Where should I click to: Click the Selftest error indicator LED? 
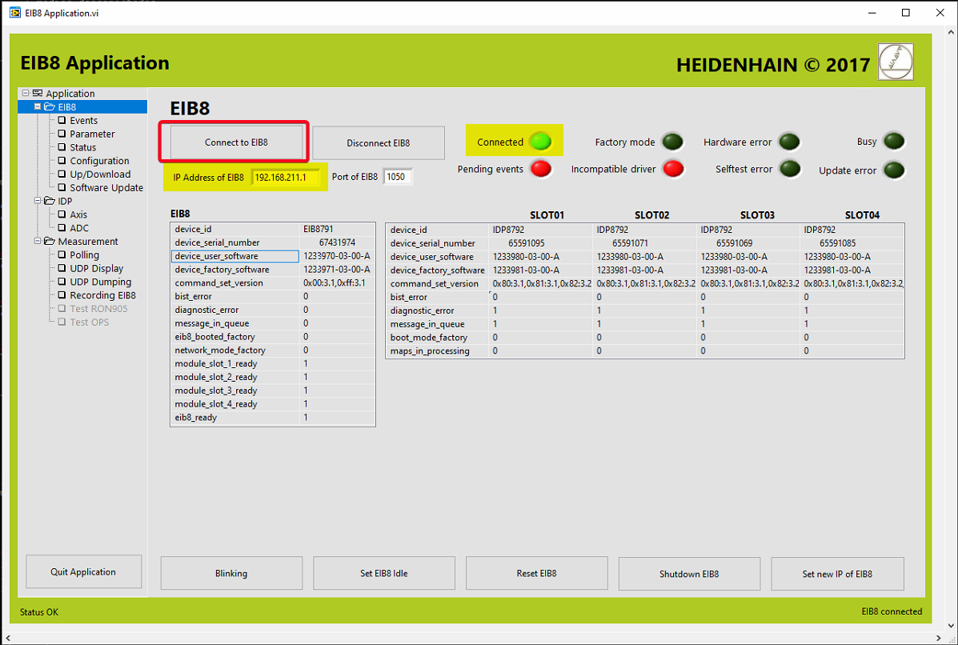790,168
